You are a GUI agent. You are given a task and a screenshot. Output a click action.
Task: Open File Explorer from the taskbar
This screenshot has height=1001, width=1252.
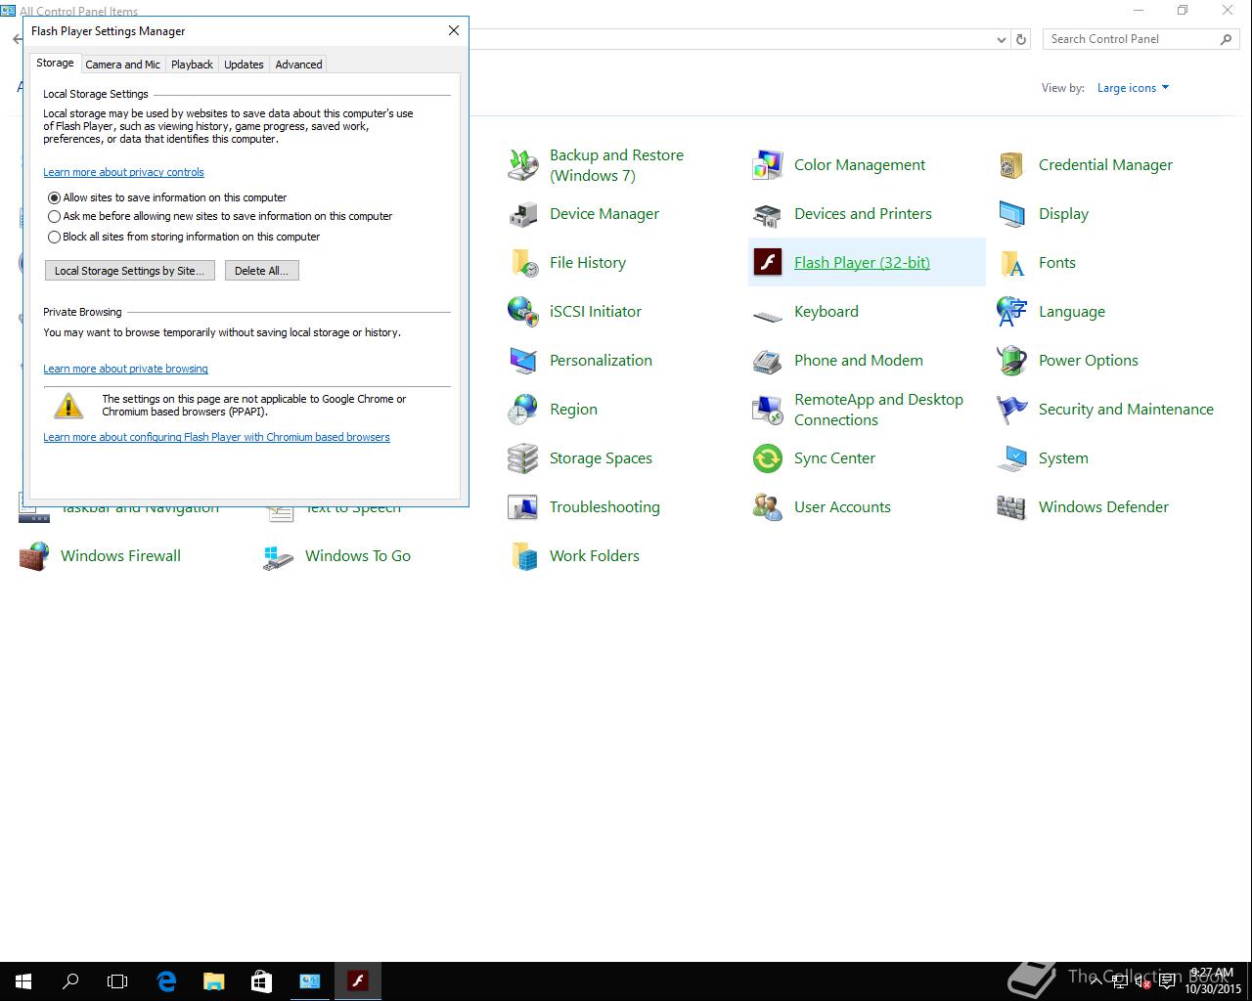pos(213,981)
